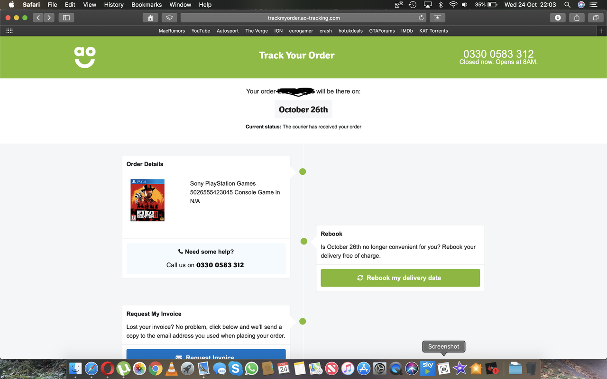Click the 'Request My Invoice' heading
This screenshot has width=607, height=379.
tap(154, 314)
